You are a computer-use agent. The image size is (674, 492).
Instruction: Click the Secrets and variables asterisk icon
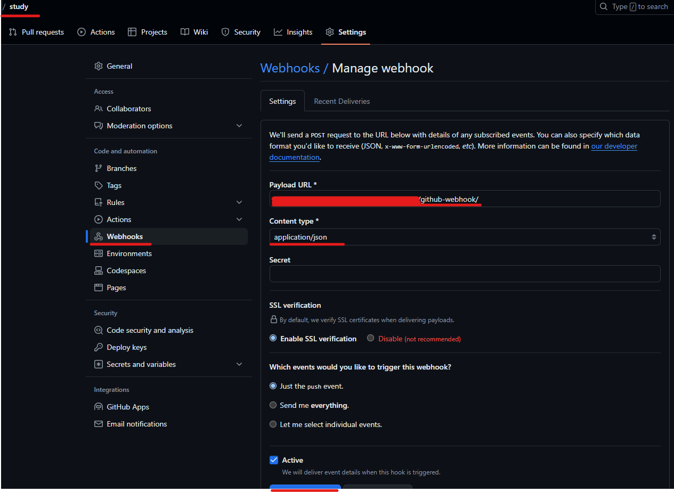click(99, 364)
